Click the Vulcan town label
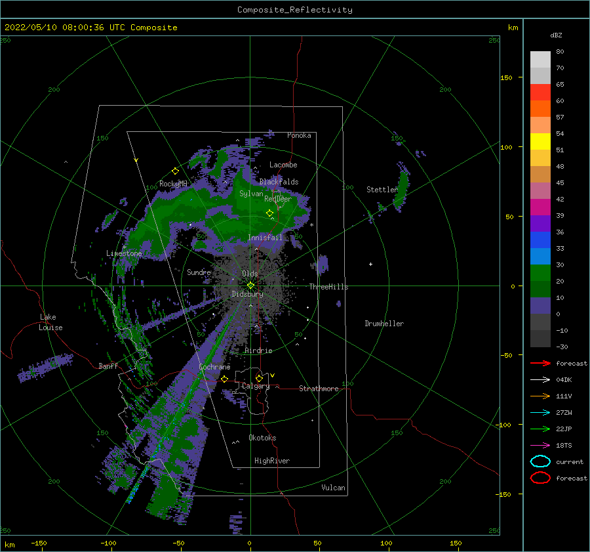 (x=333, y=488)
